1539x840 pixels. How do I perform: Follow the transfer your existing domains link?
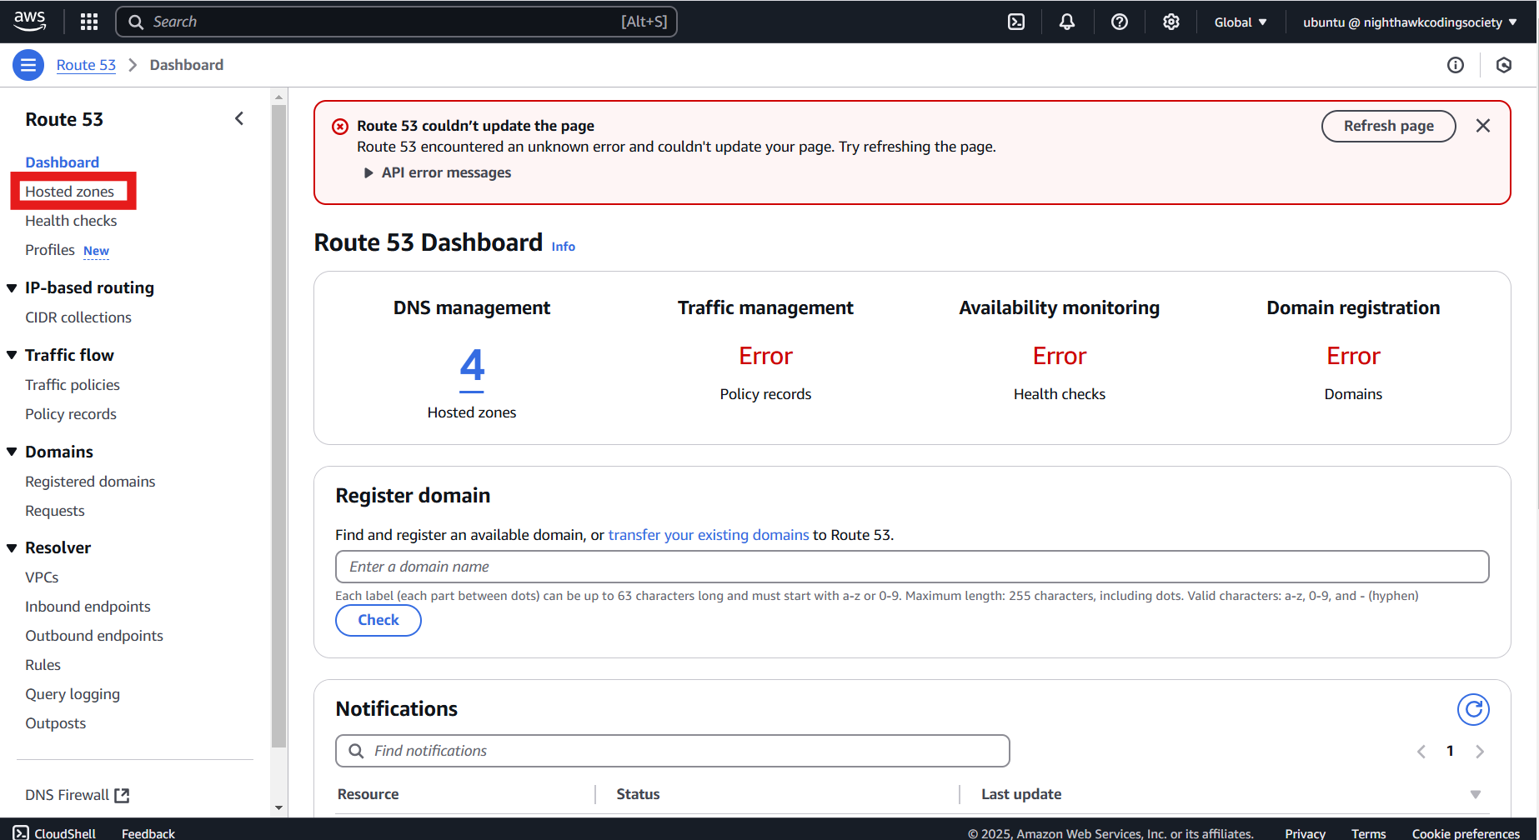click(x=709, y=535)
